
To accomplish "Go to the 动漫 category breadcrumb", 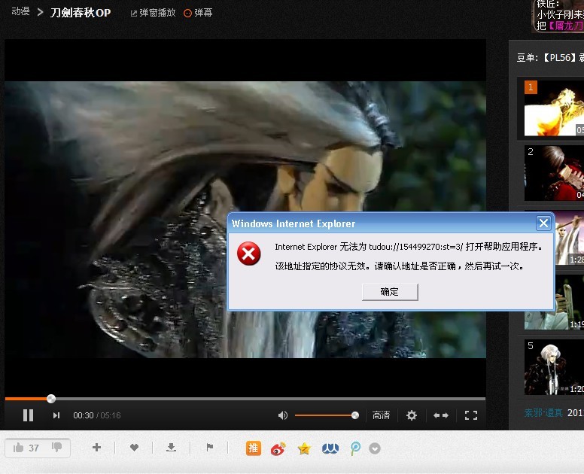I will tap(20, 11).
